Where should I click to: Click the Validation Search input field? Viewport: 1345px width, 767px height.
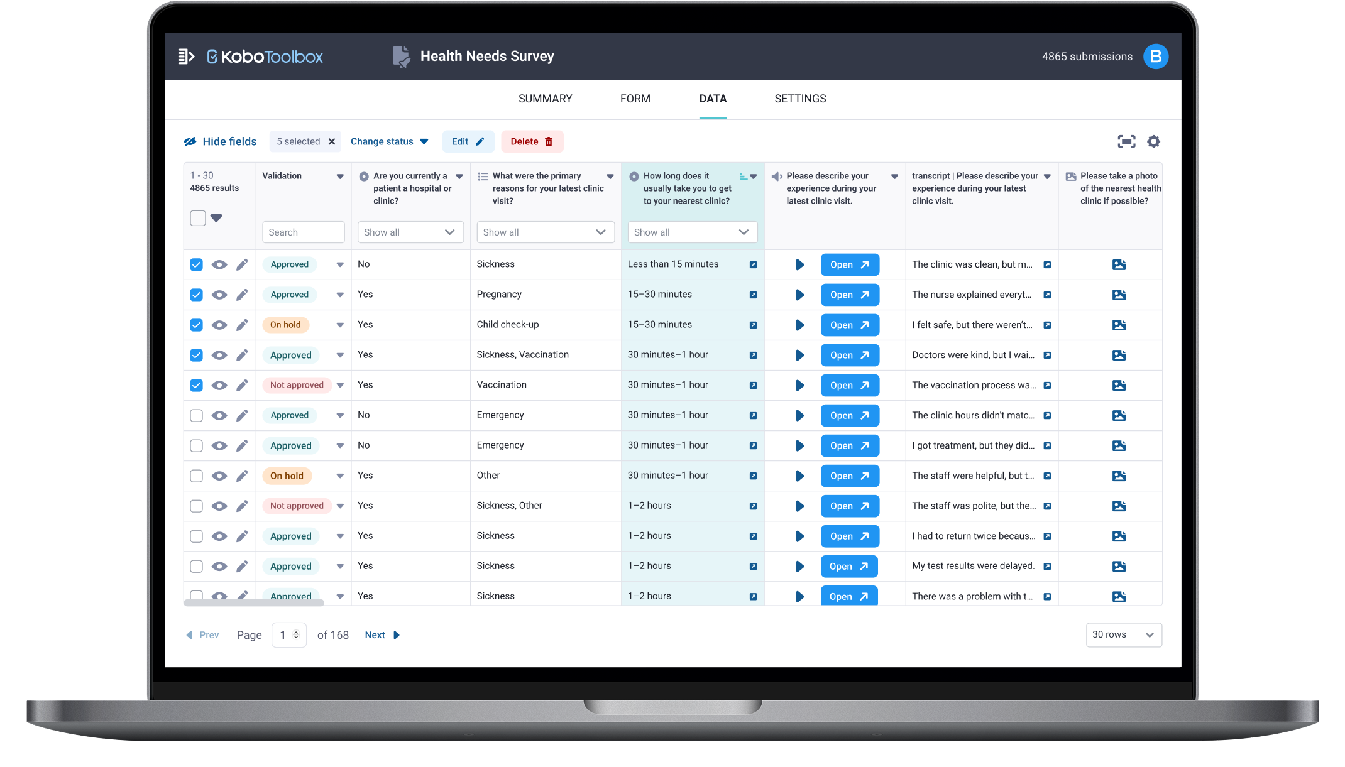(303, 232)
